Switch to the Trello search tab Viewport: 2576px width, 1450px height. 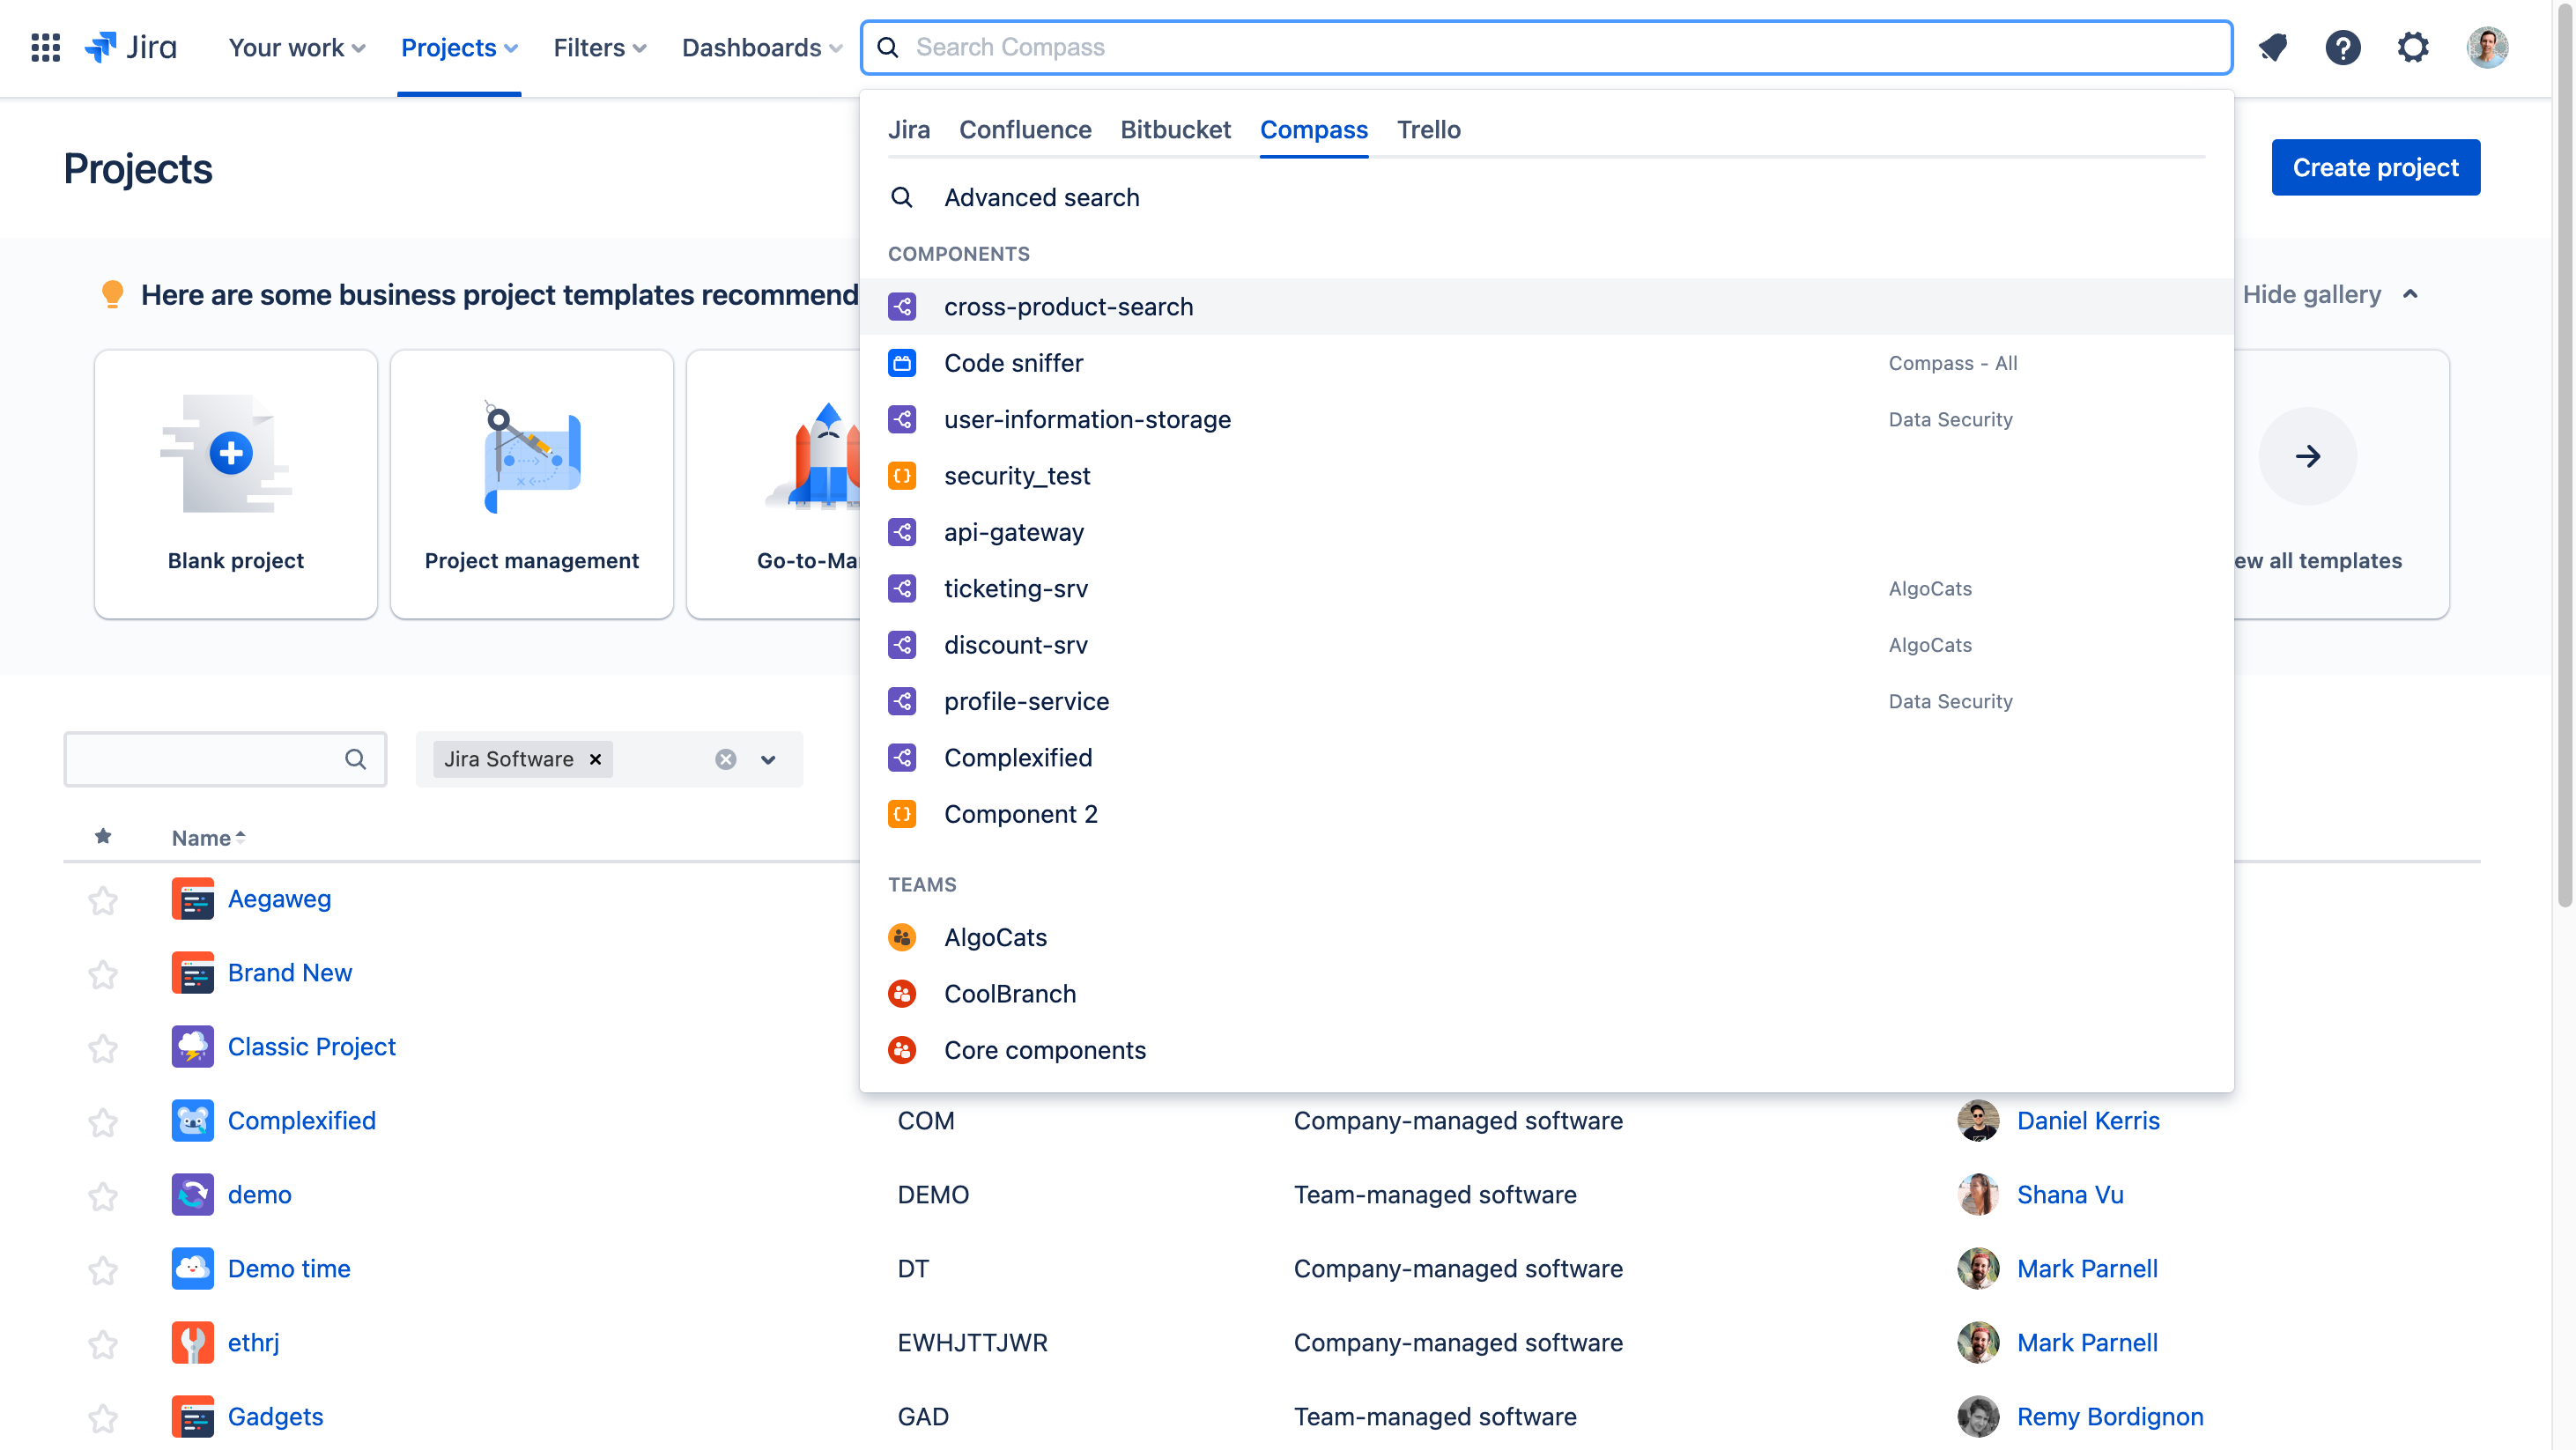click(1429, 130)
